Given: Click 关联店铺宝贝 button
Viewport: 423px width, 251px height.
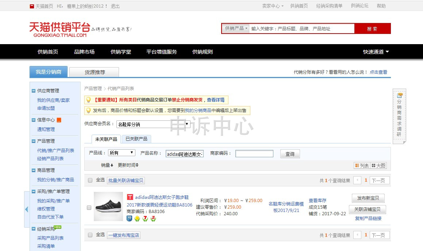Looking at the screenshot, I should tap(367, 209).
